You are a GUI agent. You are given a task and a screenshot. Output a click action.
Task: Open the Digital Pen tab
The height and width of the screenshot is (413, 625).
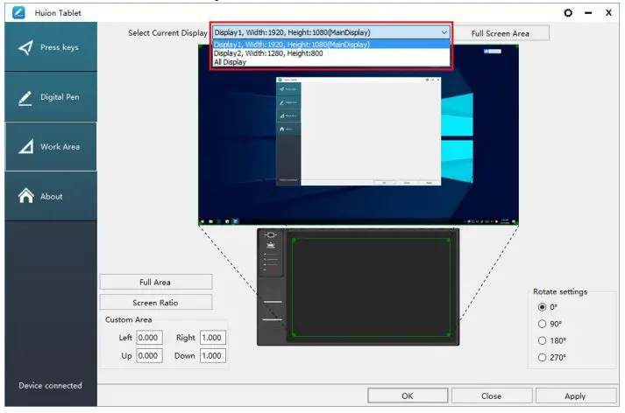pyautogui.click(x=51, y=96)
